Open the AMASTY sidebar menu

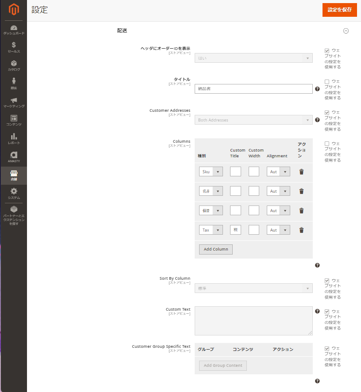click(x=14, y=157)
